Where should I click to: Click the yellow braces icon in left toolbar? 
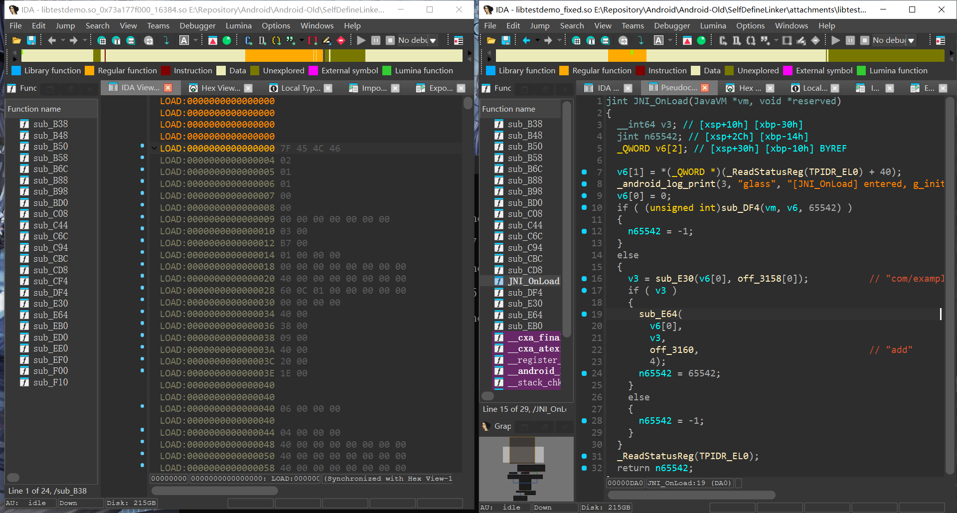276,40
